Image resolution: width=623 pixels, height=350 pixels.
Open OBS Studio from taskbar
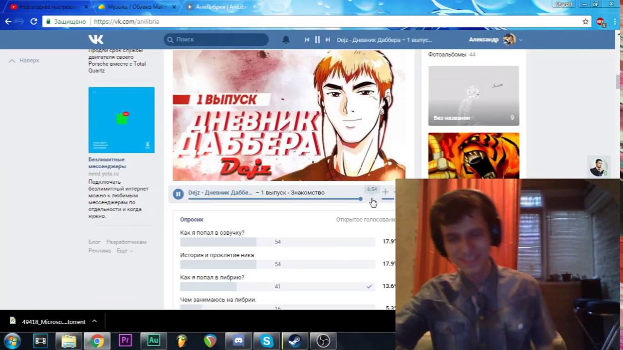[x=323, y=341]
